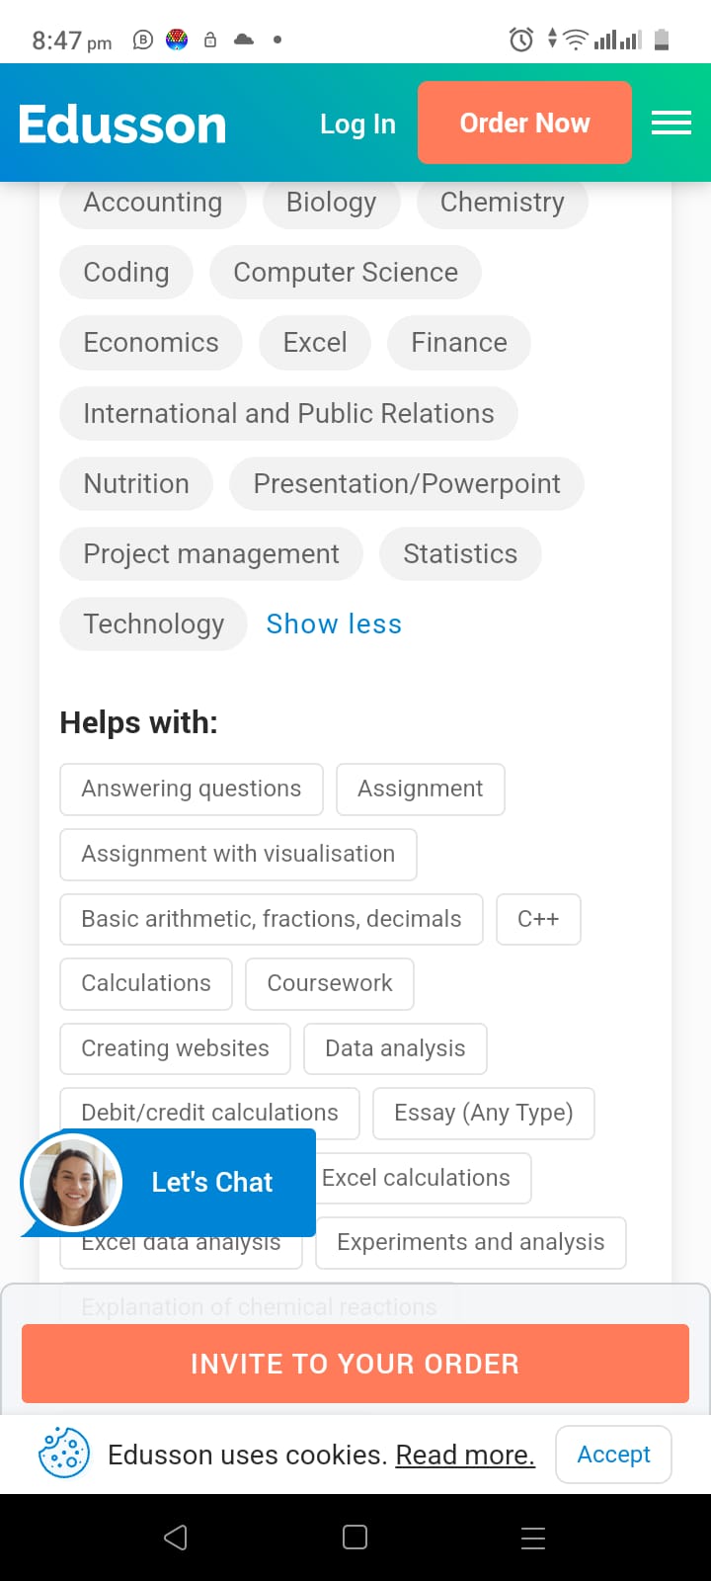Click the Log In link

[357, 124]
